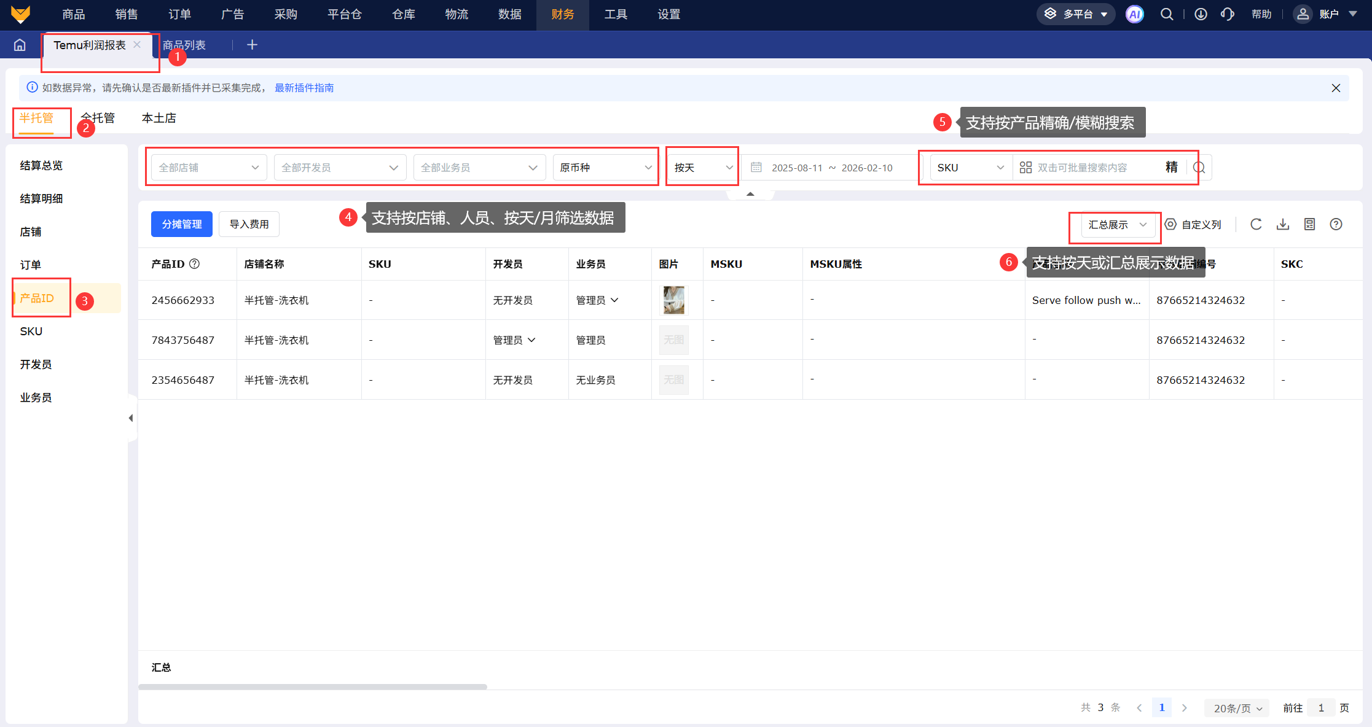This screenshot has height=727, width=1372.
Task: Collapse the left sidebar with arrow handle
Action: point(130,418)
